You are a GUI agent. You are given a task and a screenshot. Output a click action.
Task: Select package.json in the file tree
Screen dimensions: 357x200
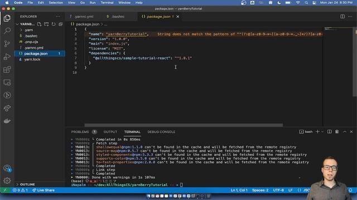[x=40, y=53]
